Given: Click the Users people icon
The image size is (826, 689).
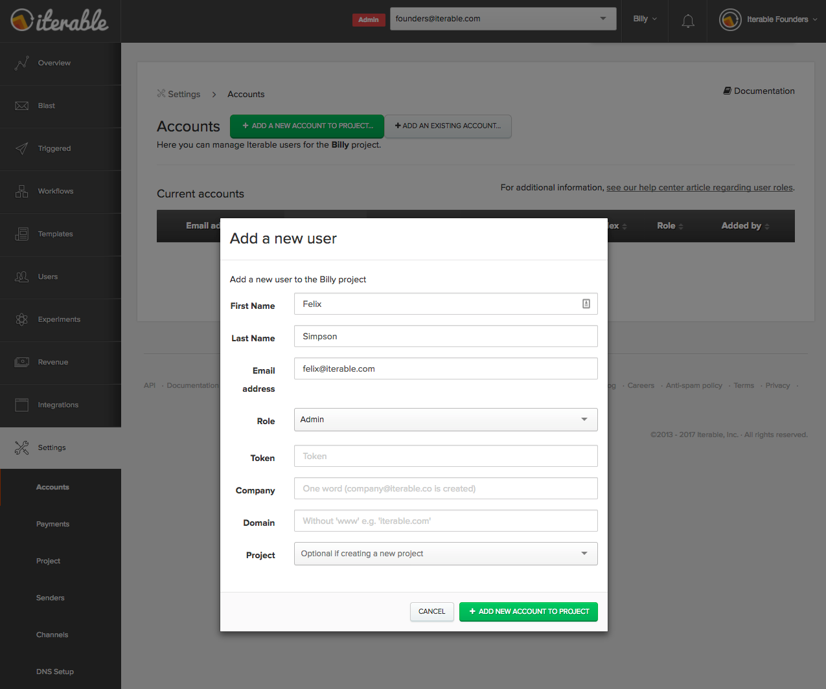Looking at the screenshot, I should pos(22,277).
